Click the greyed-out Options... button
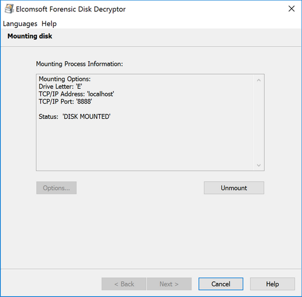This screenshot has width=302, height=297. click(56, 188)
